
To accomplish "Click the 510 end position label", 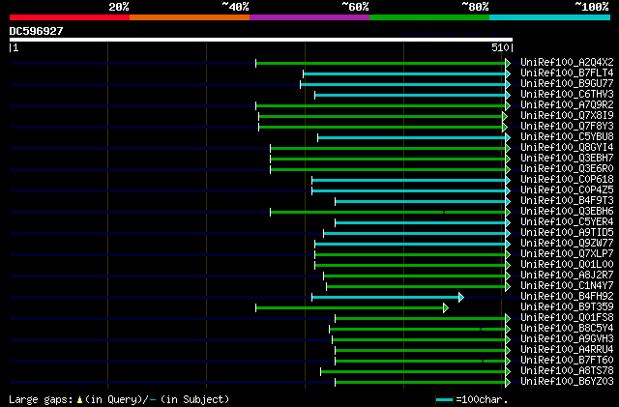I will (500, 47).
